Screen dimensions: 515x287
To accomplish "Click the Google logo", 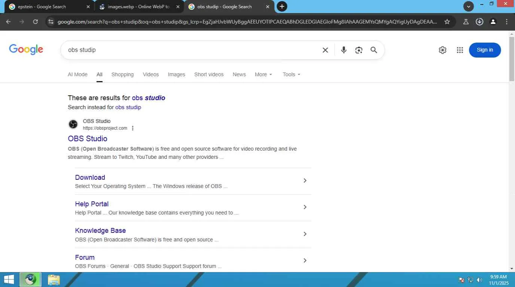I will [26, 50].
